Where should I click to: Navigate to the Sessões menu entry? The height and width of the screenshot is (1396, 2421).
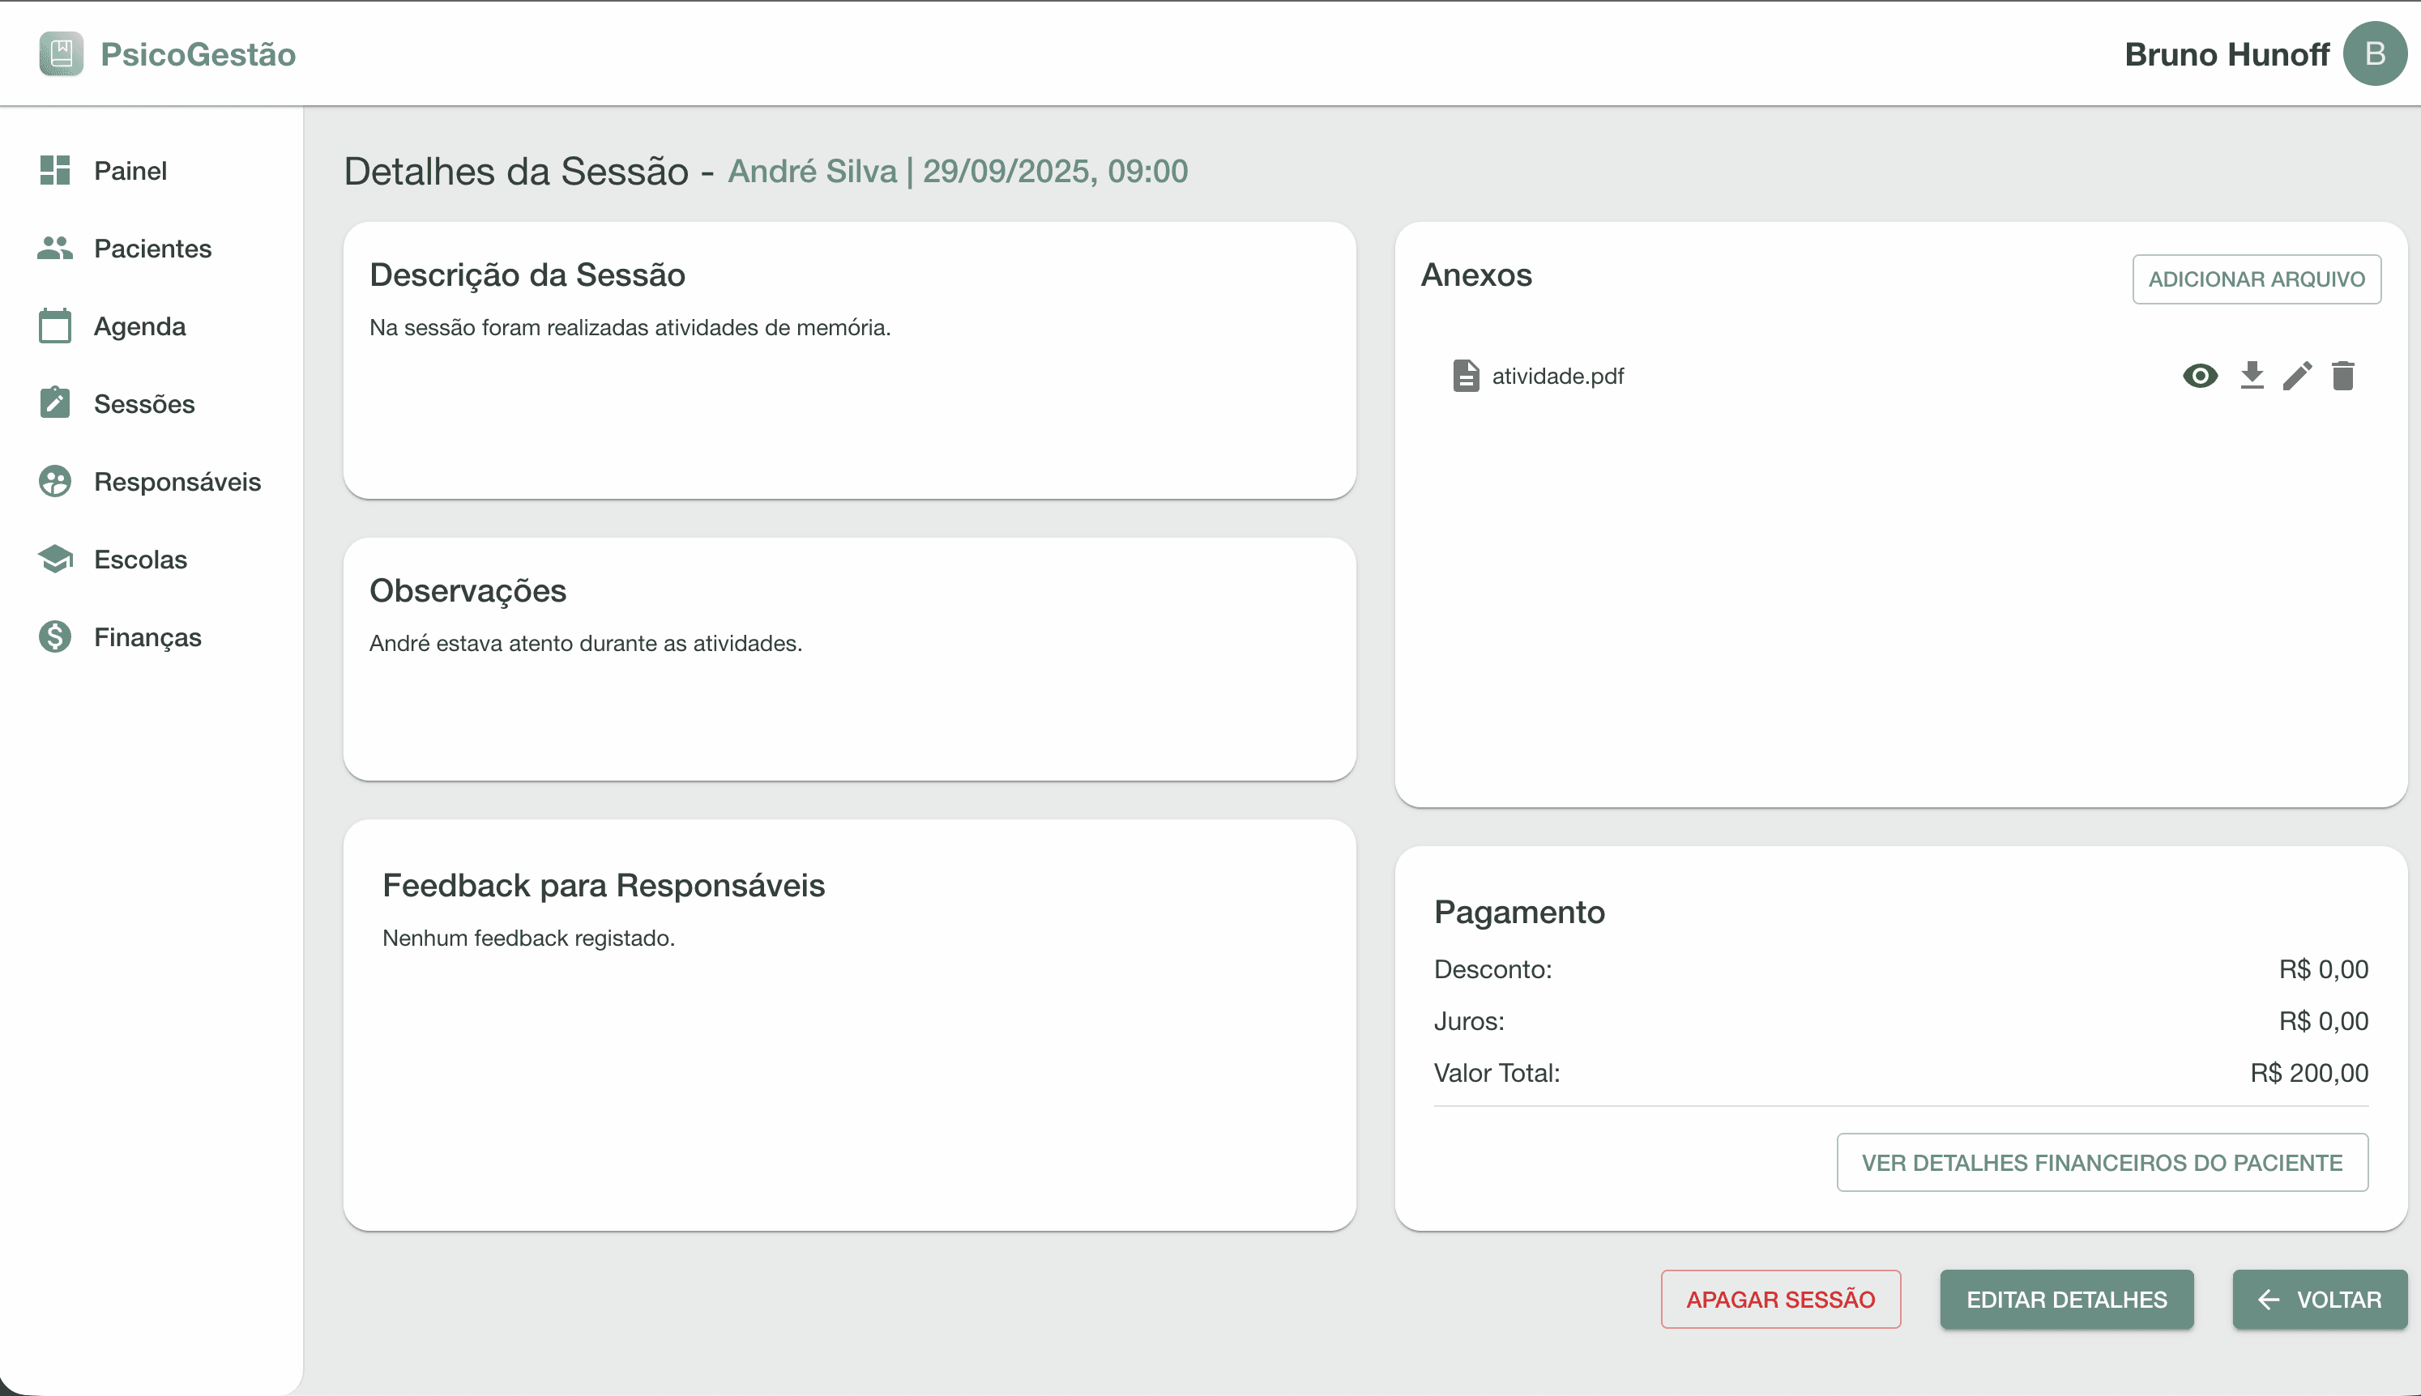click(144, 402)
